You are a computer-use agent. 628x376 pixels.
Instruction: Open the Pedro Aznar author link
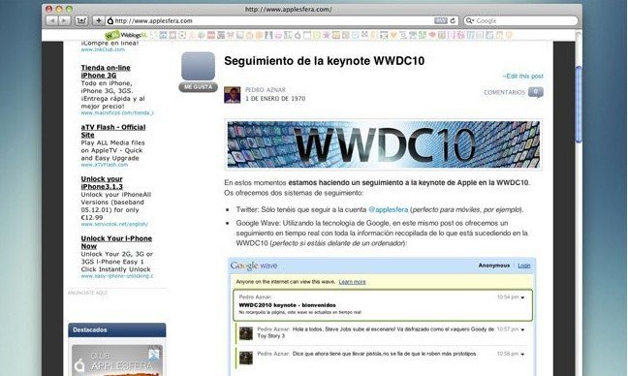click(266, 90)
